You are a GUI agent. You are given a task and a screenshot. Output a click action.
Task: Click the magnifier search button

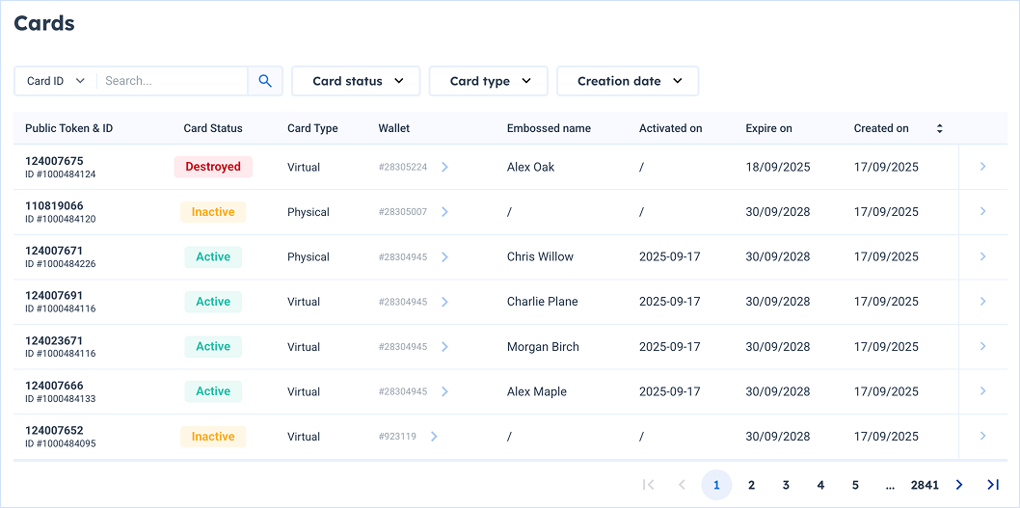[265, 81]
